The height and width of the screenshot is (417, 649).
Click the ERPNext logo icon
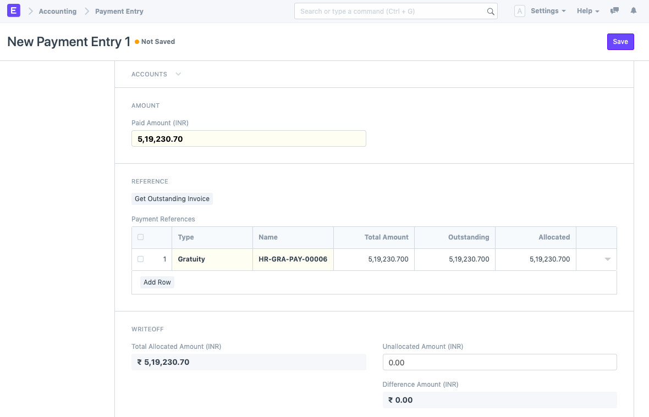[x=13, y=10]
